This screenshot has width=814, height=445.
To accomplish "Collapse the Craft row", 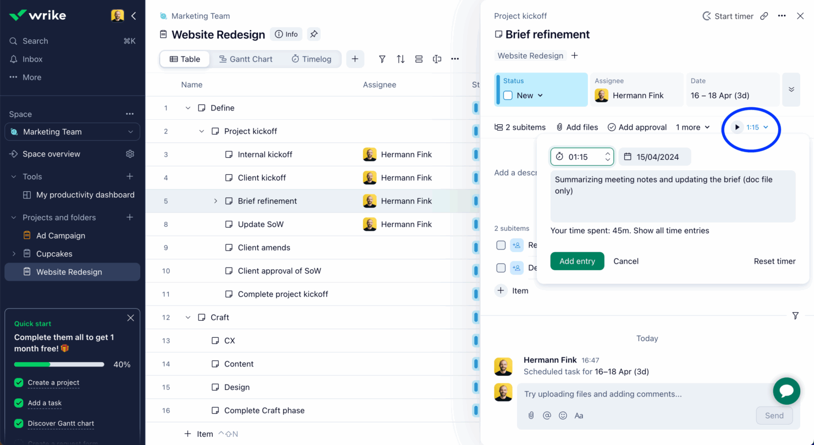I will [188, 317].
